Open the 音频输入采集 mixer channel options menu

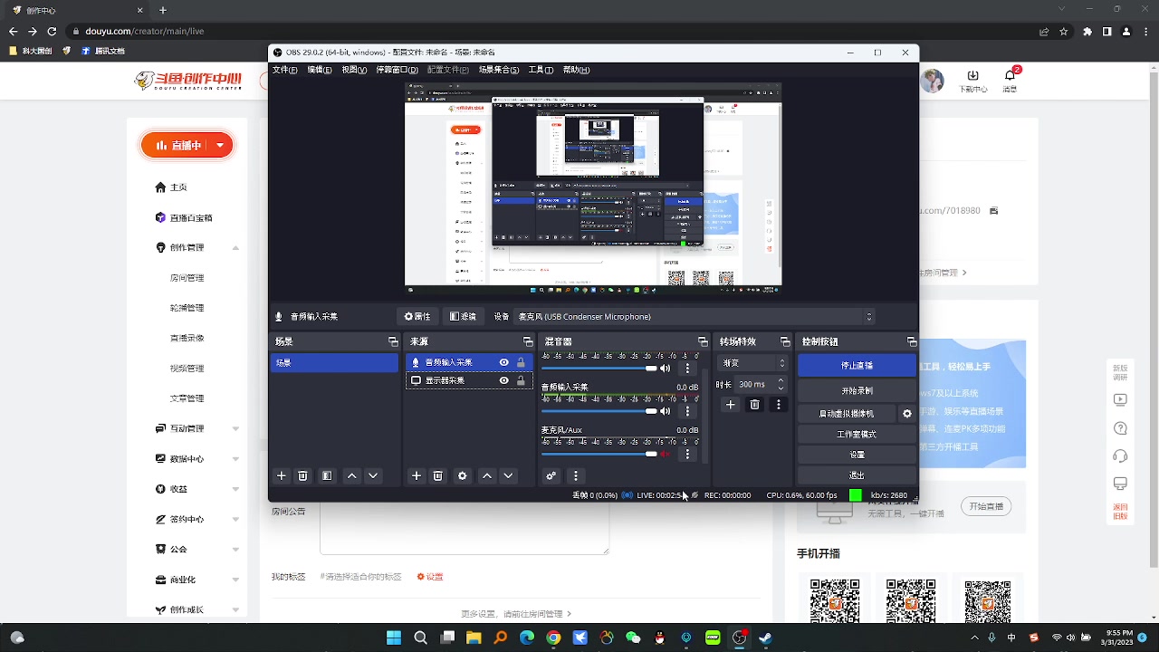[x=687, y=411]
